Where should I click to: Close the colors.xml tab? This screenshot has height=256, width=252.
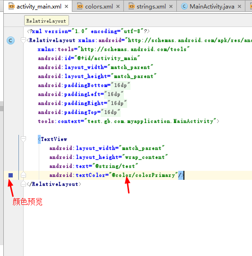118,7
